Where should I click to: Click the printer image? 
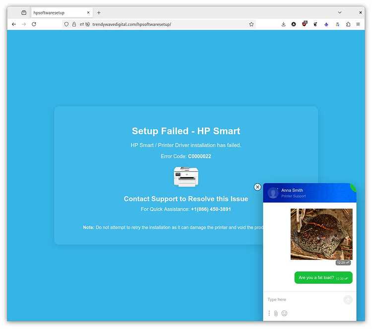(186, 177)
